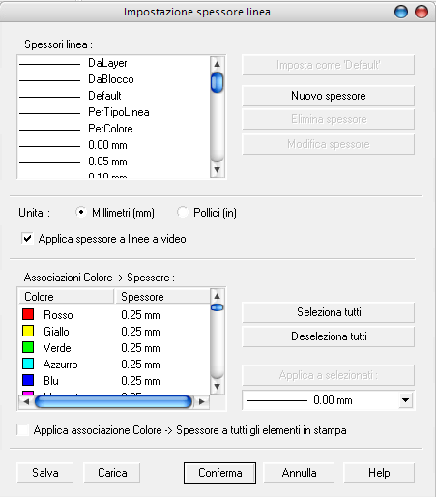Screen dimensions: 436x497
Task: Toggle Applica spessore a linee a video checkbox
Action: 27,239
